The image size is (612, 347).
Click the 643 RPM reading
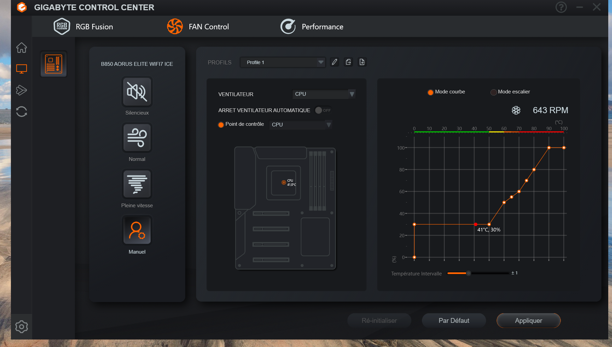click(x=550, y=110)
